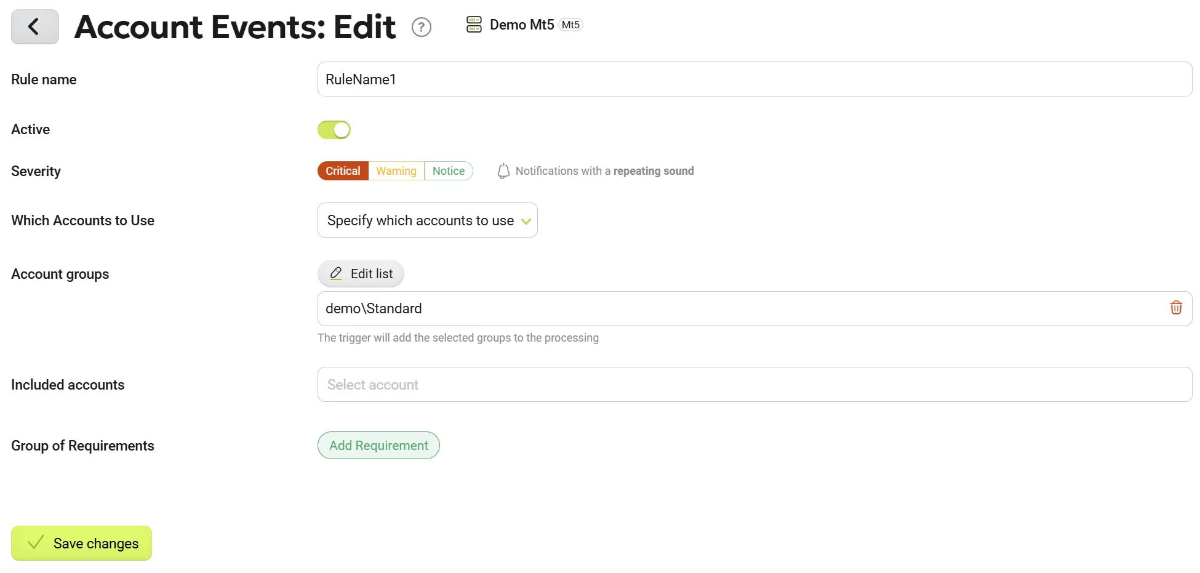
Task: Click Add Requirement button
Action: pyautogui.click(x=378, y=446)
